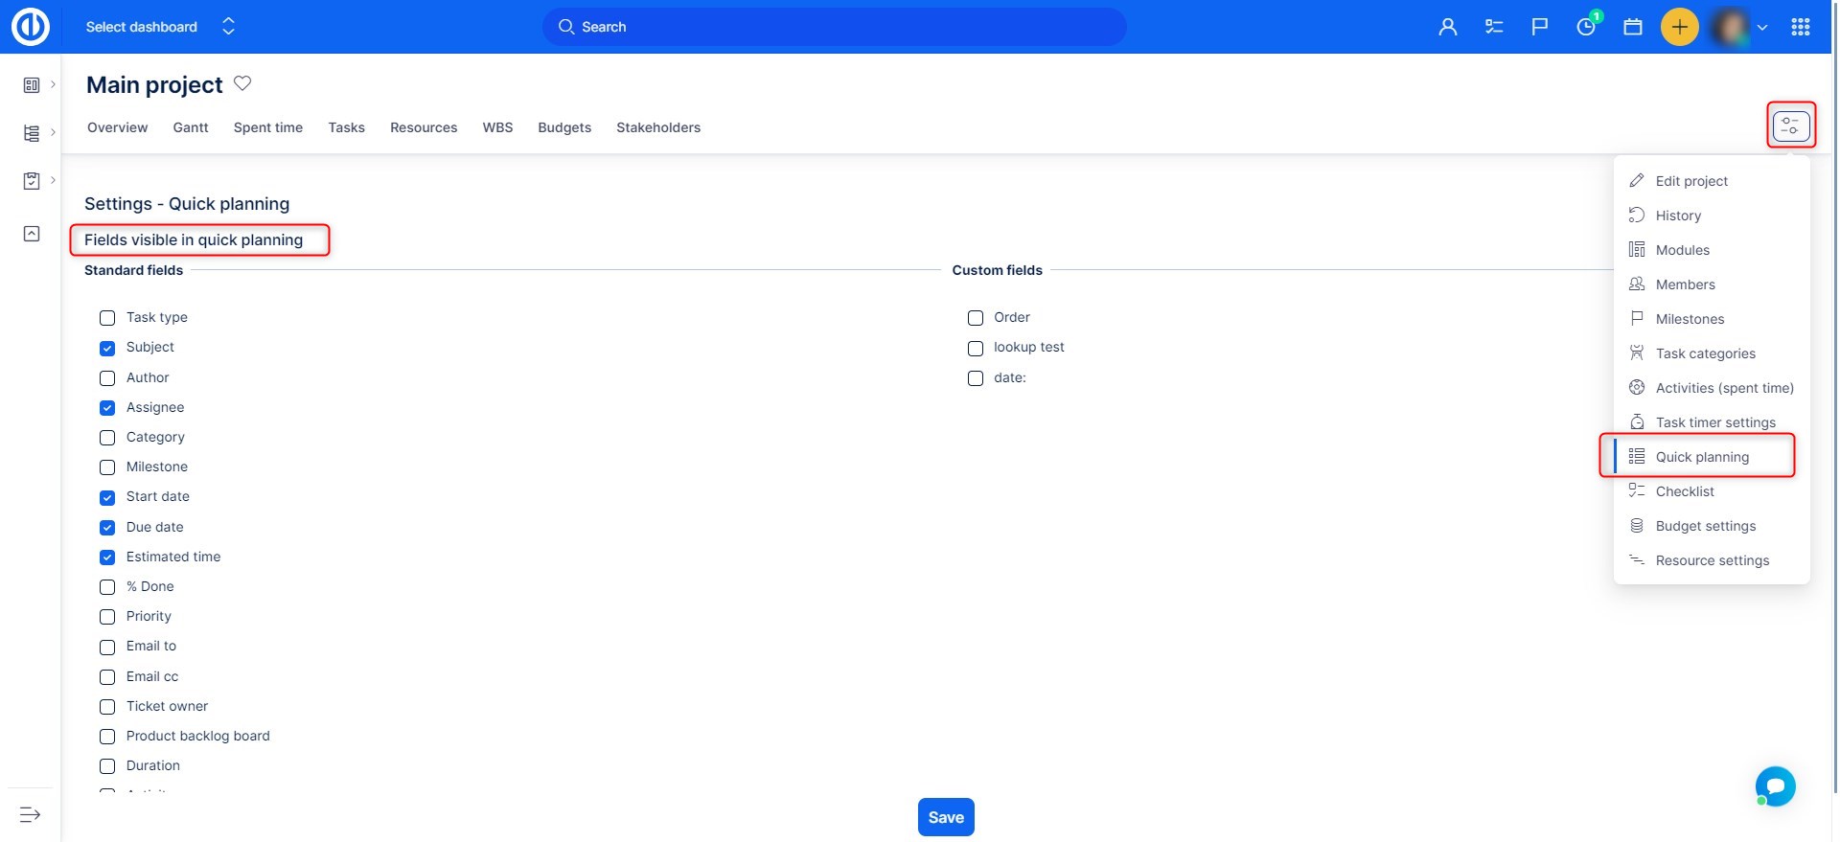Click the user profile icon in top bar
The image size is (1840, 842).
click(x=1447, y=27)
